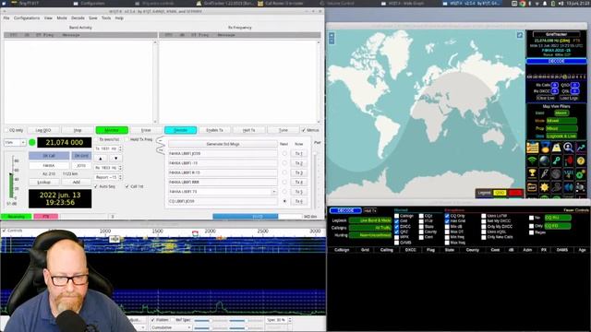Enable Hold Tx Freq checkbox
This screenshot has width=591, height=332.
[127, 139]
